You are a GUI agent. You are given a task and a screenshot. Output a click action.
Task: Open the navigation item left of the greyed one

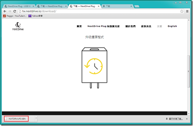tap(146, 26)
